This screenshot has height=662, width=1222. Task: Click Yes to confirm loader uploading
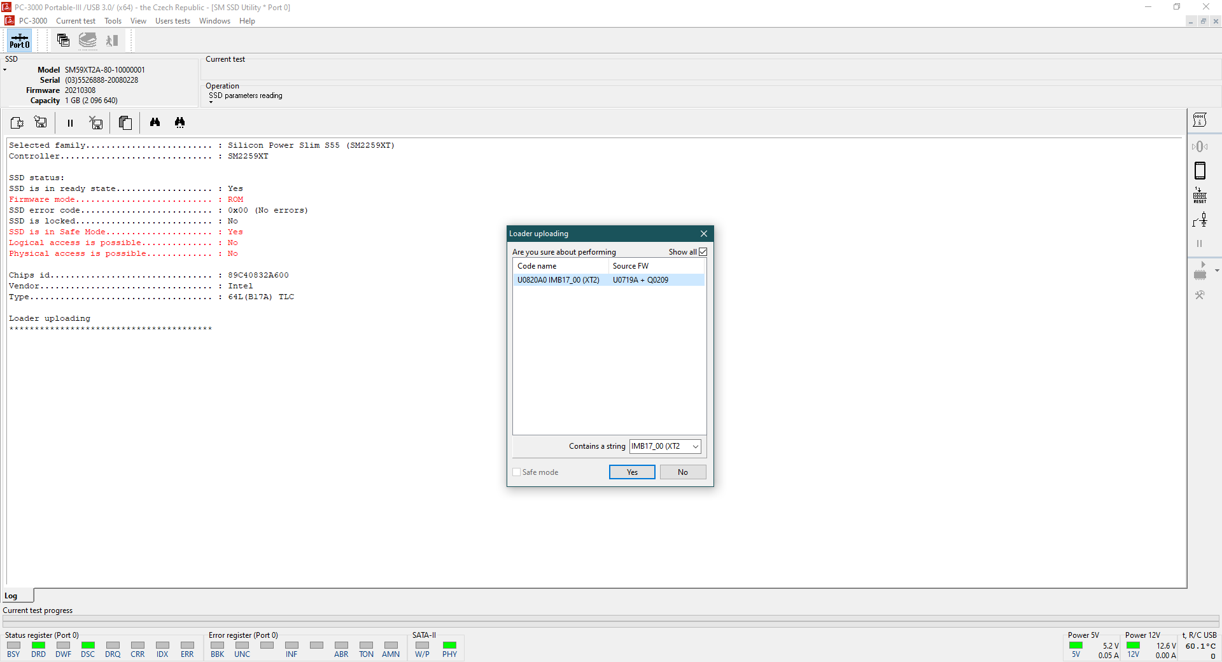coord(631,472)
